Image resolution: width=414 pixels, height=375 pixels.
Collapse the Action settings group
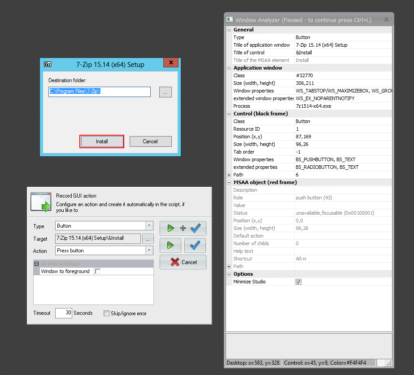37,264
